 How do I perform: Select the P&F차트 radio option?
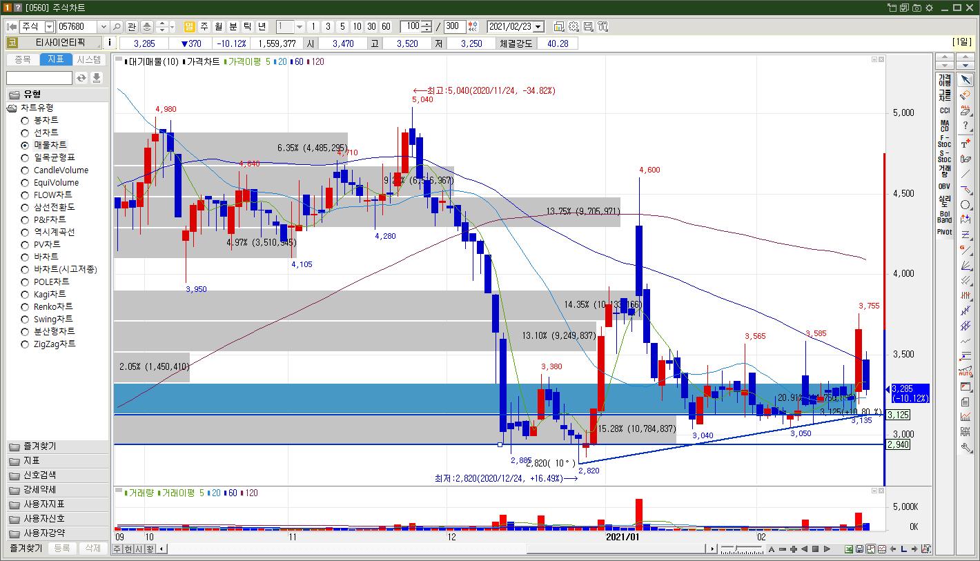click(x=25, y=220)
